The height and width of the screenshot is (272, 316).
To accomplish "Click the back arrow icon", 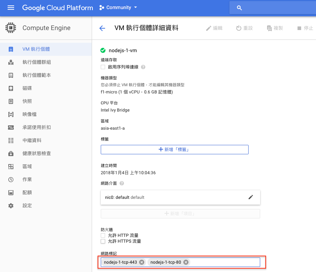I will (x=103, y=28).
